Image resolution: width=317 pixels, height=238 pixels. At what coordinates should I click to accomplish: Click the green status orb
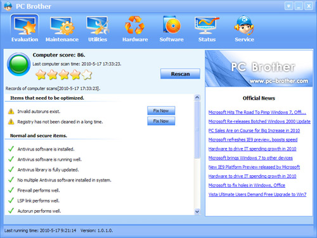click(x=19, y=64)
